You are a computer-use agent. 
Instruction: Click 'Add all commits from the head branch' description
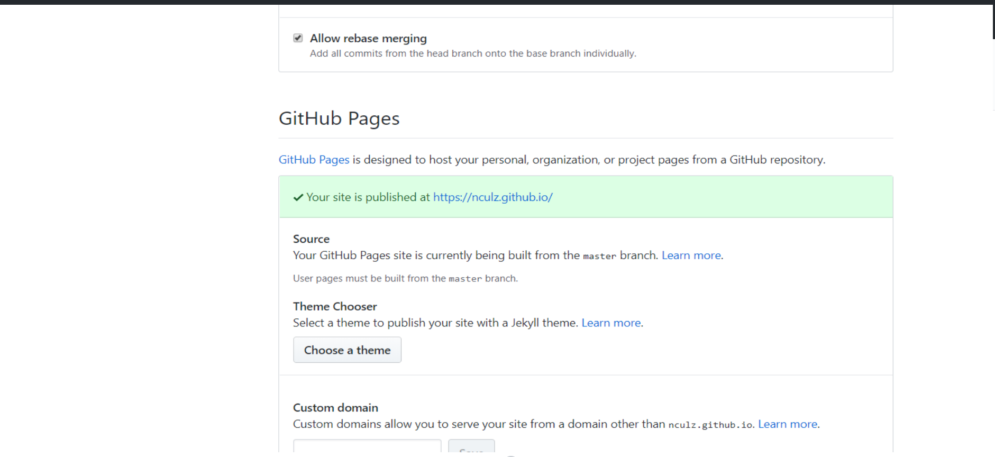pyautogui.click(x=473, y=53)
